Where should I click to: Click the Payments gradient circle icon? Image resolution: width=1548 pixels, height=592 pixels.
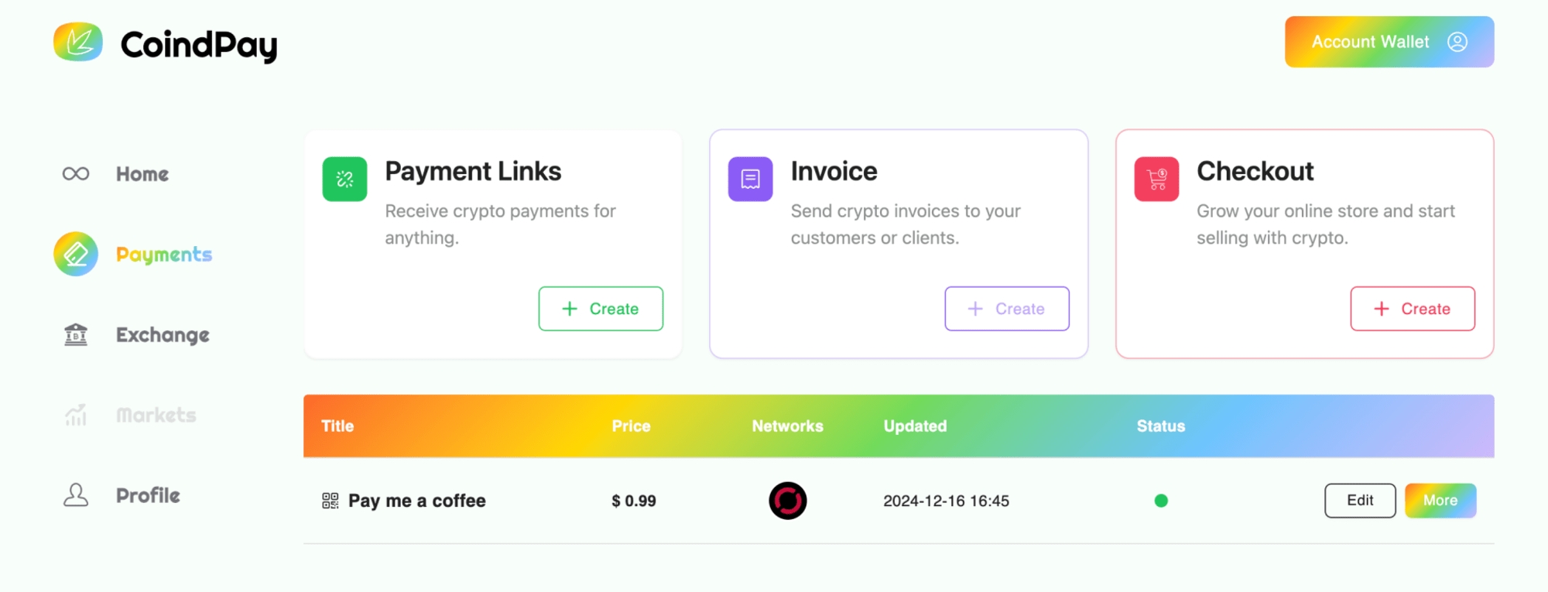click(76, 254)
